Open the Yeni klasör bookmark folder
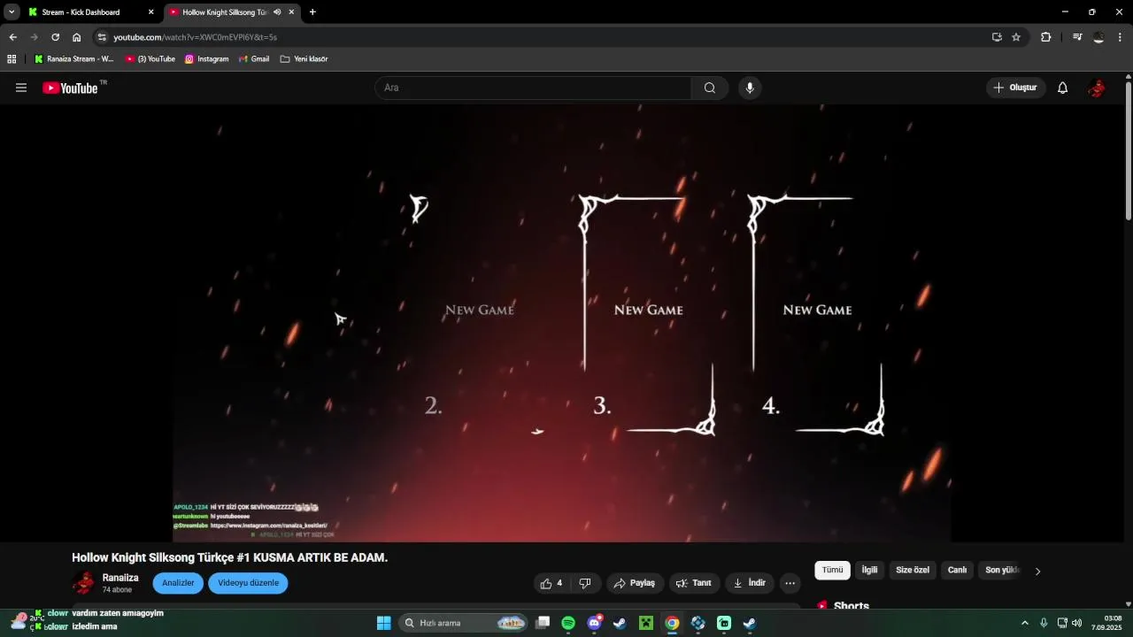 coord(304,59)
